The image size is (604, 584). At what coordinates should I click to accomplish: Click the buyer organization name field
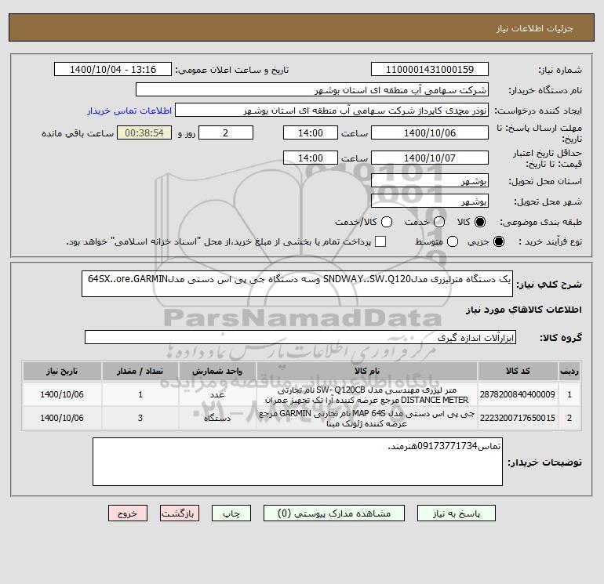(x=312, y=90)
